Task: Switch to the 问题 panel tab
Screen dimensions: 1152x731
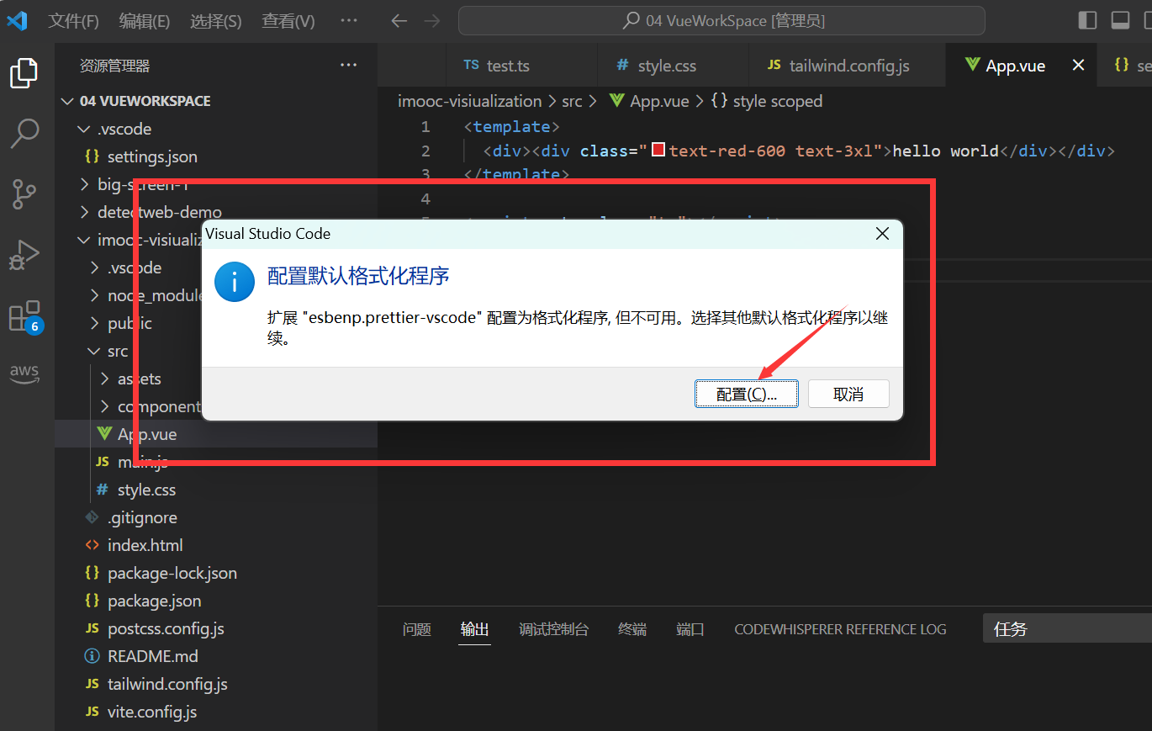Action: point(417,629)
